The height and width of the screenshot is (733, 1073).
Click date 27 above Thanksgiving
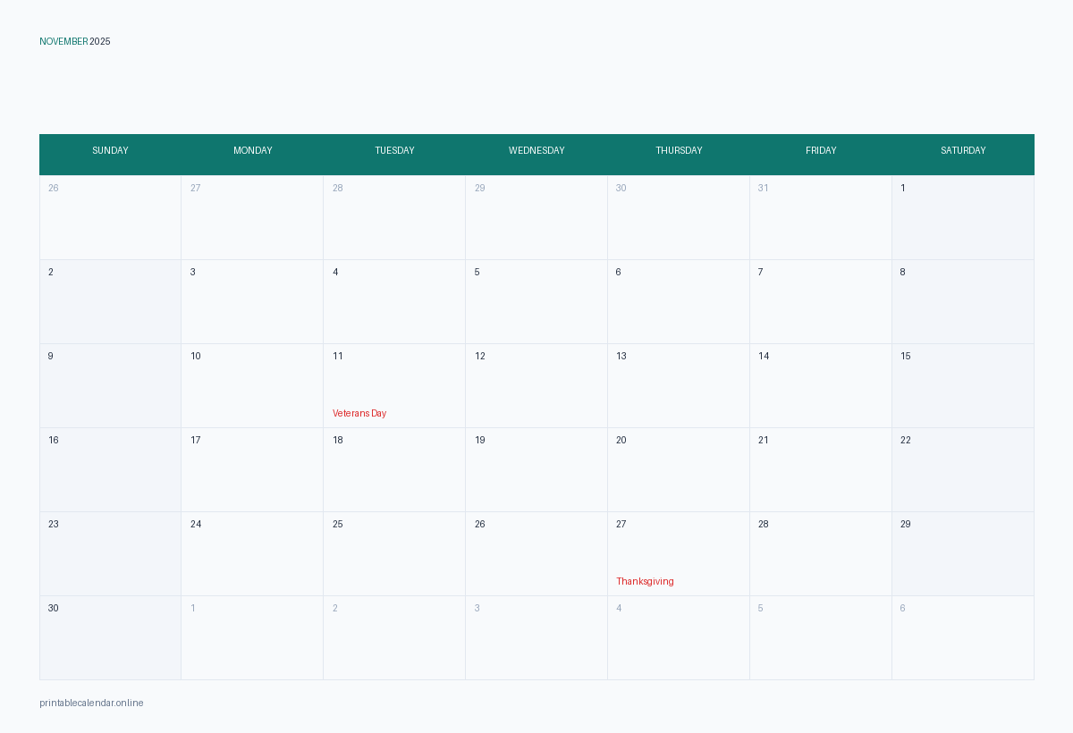click(x=621, y=525)
